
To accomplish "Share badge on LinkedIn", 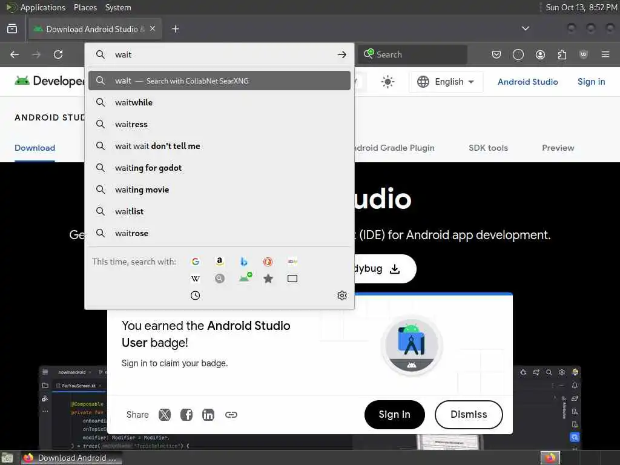I will (208, 414).
